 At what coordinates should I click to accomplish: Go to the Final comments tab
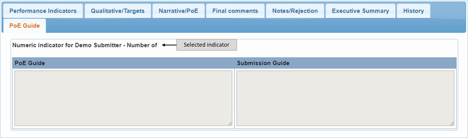[235, 11]
